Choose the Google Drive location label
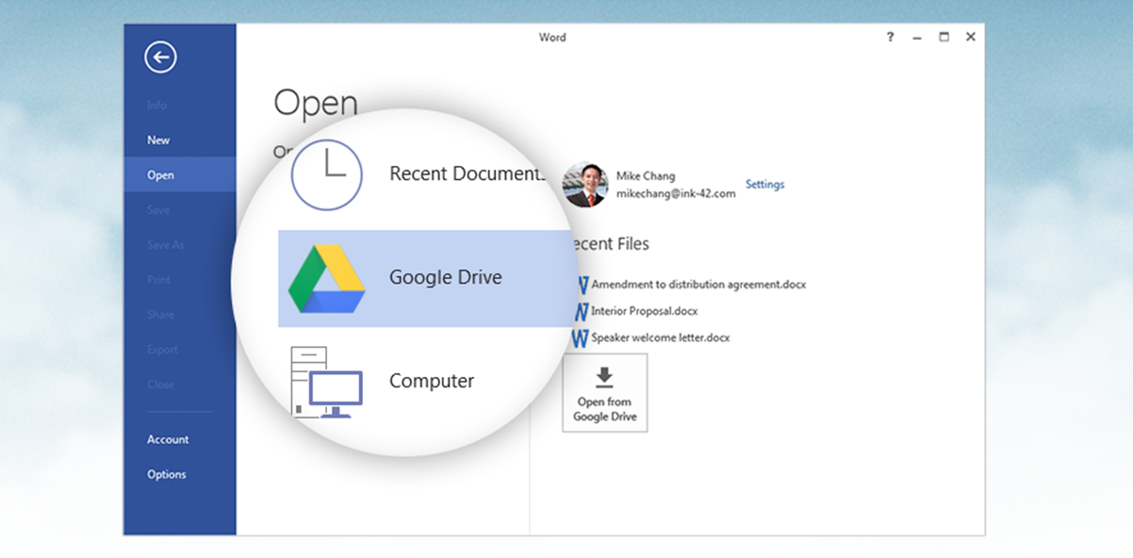 pos(446,278)
